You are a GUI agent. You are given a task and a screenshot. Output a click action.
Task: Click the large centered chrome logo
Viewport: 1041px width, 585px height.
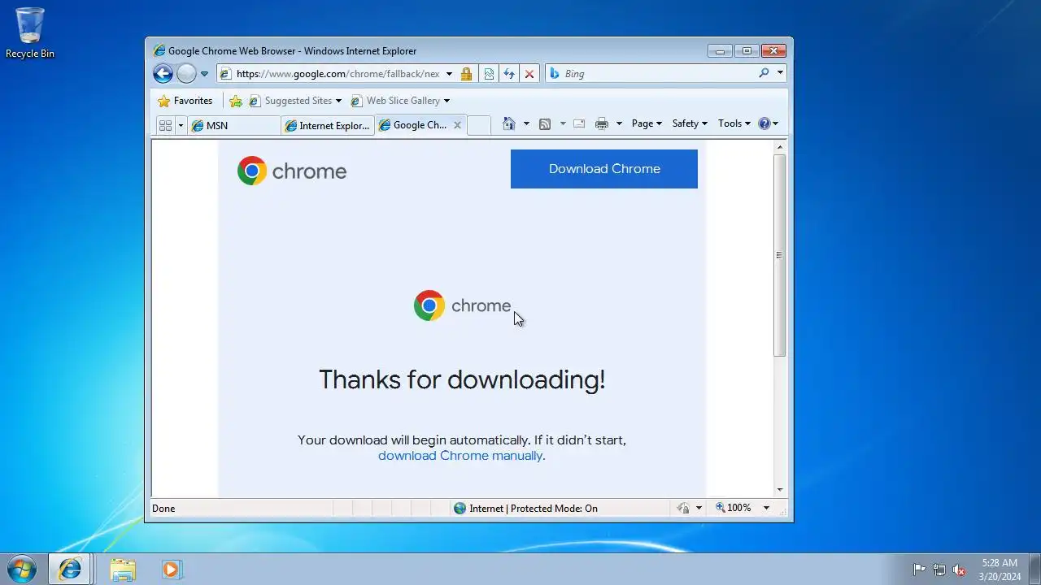point(462,305)
